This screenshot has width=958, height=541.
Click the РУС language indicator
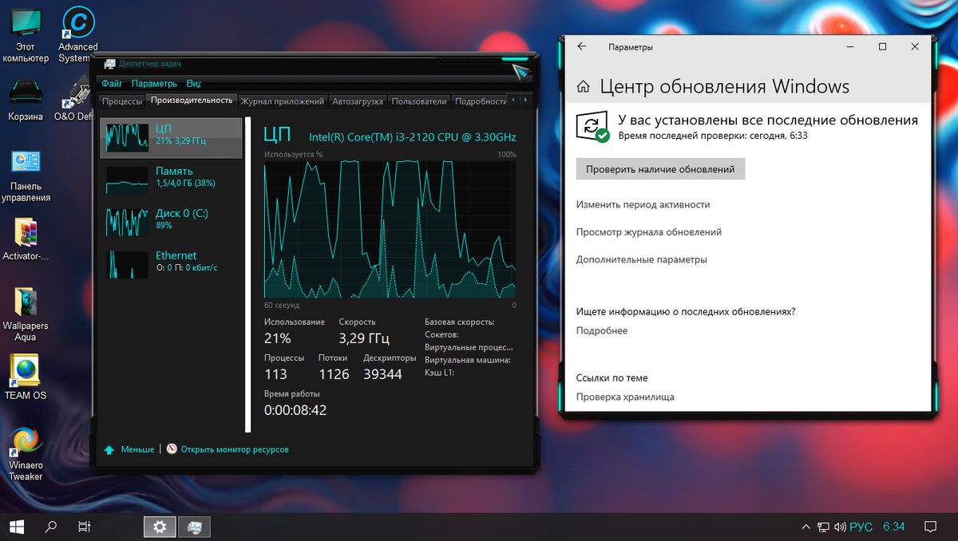[861, 527]
